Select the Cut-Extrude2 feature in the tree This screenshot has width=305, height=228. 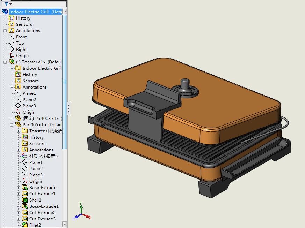click(x=42, y=212)
